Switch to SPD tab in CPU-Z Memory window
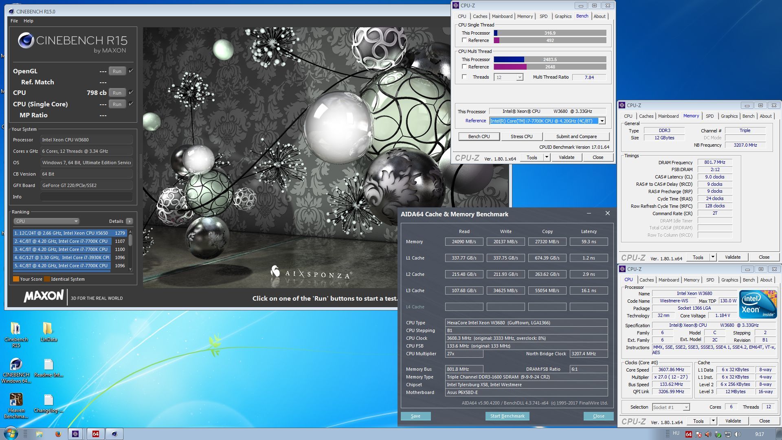 coord(710,116)
